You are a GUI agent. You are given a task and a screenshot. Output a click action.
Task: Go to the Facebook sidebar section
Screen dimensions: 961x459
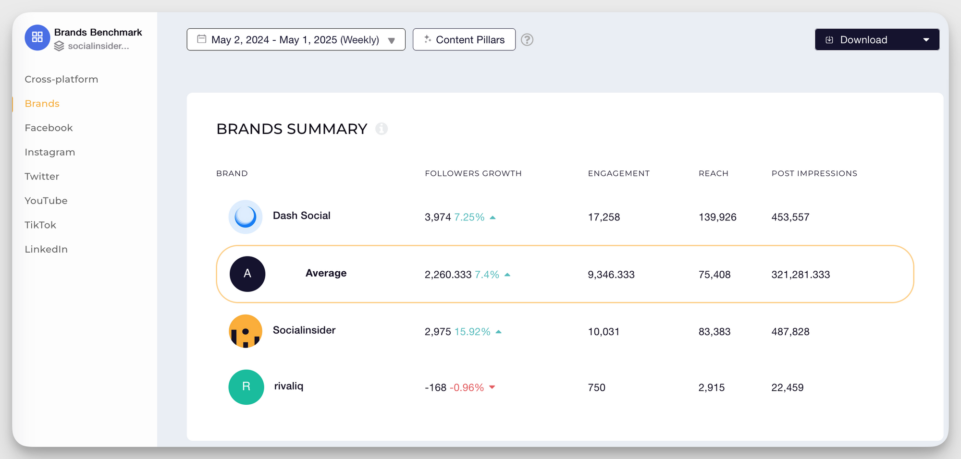(49, 128)
